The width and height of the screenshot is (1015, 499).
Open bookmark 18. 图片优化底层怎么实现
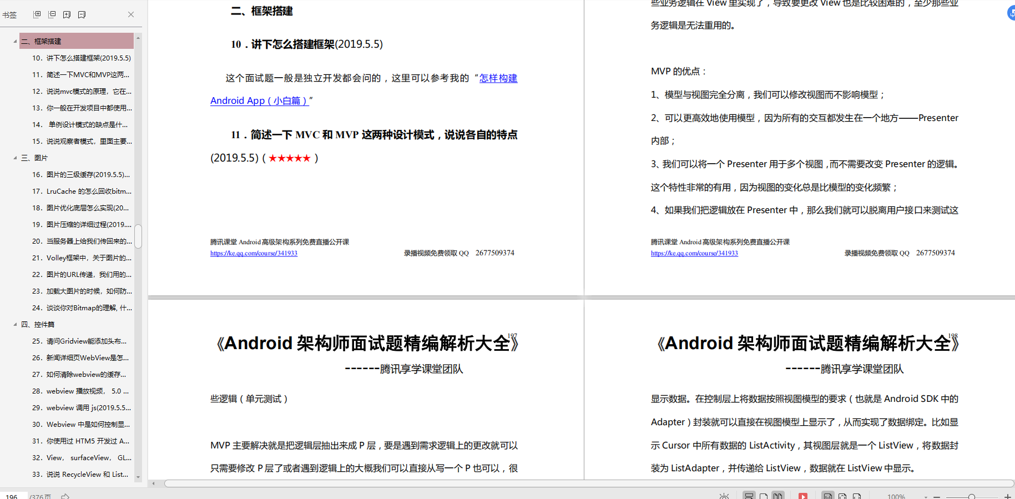pos(82,208)
